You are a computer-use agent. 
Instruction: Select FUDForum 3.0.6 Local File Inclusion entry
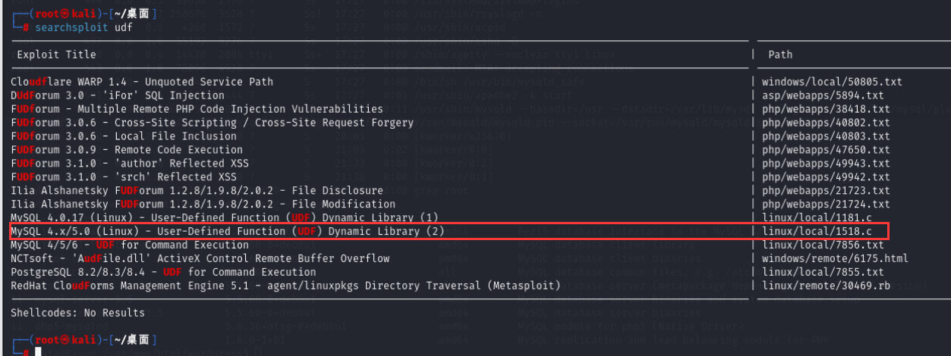(x=124, y=136)
